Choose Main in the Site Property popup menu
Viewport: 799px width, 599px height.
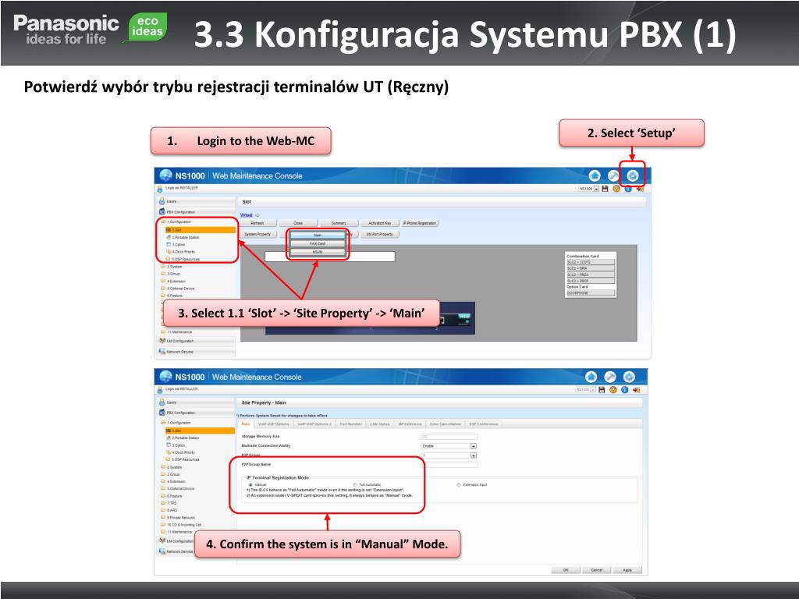318,236
